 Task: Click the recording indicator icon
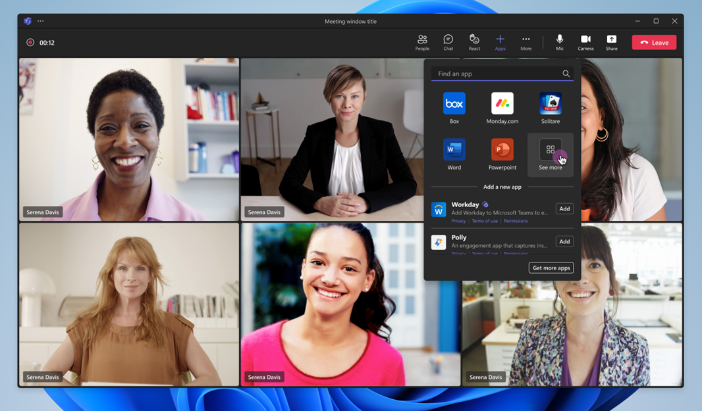pyautogui.click(x=30, y=43)
